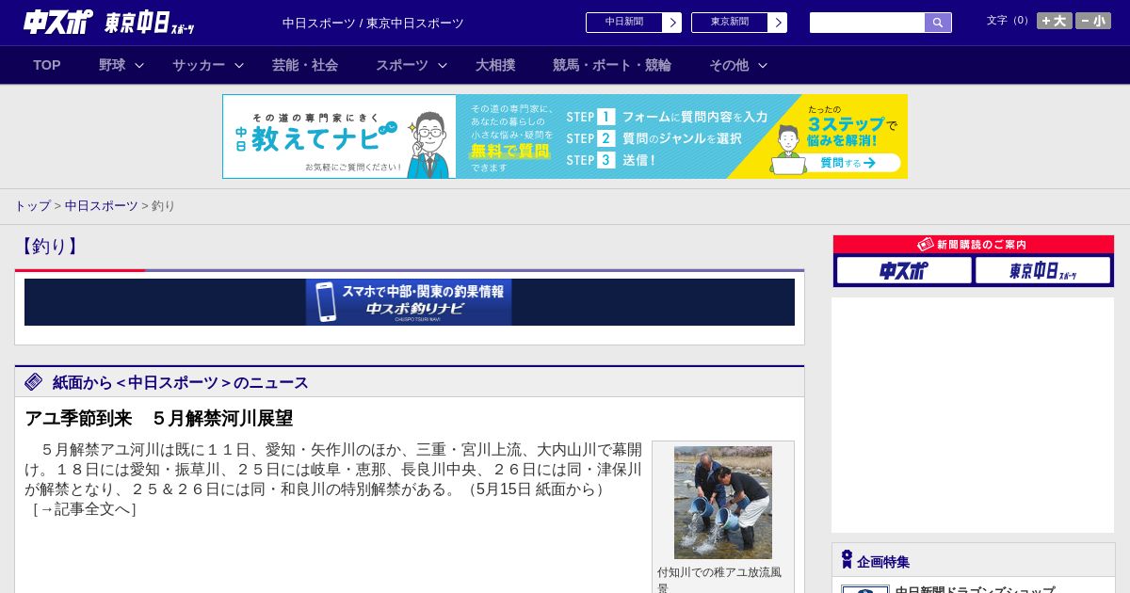Open the ドラゴンズショップ thumbnail image
The image size is (1130, 593).
coord(865,589)
